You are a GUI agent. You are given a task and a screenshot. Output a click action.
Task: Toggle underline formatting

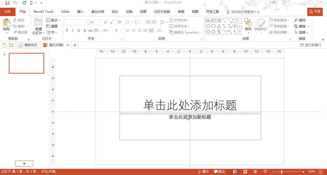tap(78, 30)
